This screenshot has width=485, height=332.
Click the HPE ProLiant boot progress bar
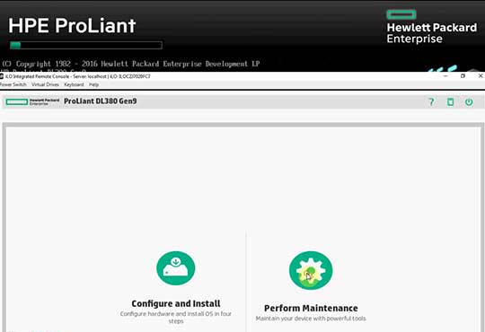click(x=86, y=46)
